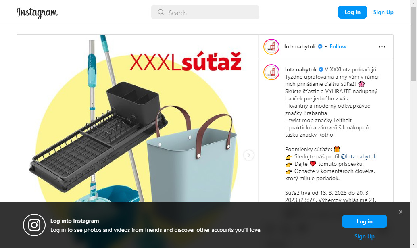
Task: Open lutz.nabytok username in post header
Action: (300, 46)
